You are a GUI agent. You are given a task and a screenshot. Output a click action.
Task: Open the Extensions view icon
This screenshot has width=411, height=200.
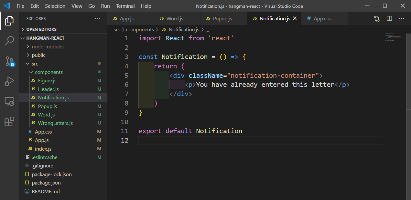coord(9,122)
